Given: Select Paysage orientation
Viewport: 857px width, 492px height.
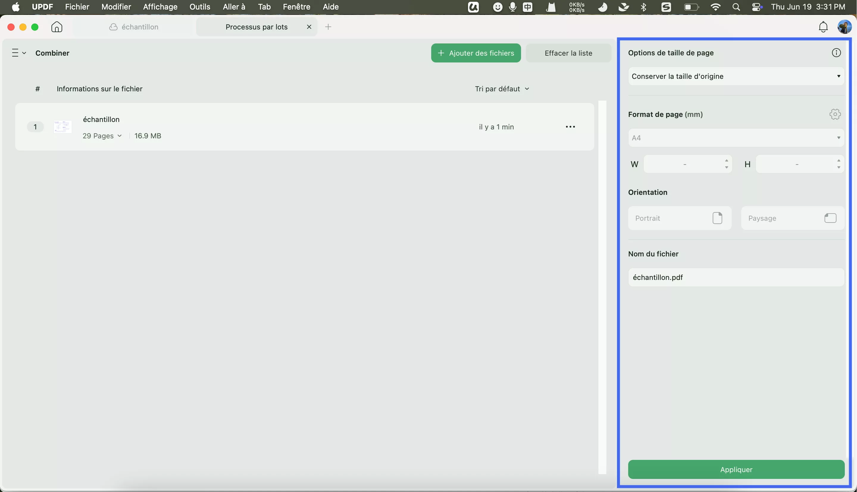Looking at the screenshot, I should point(792,218).
